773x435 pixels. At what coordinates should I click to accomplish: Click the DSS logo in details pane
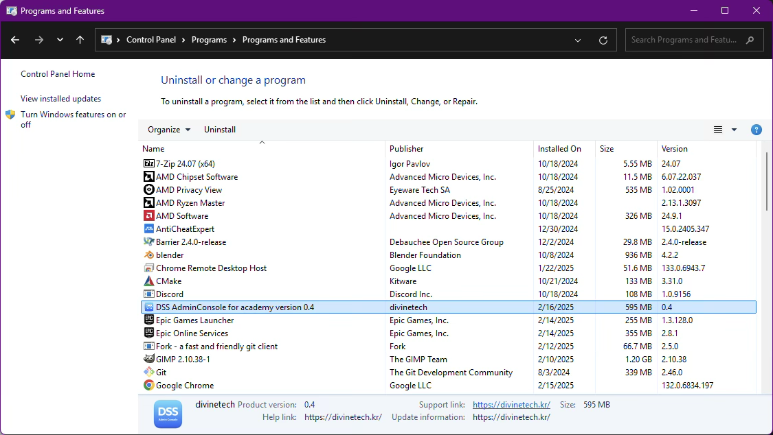pyautogui.click(x=168, y=414)
